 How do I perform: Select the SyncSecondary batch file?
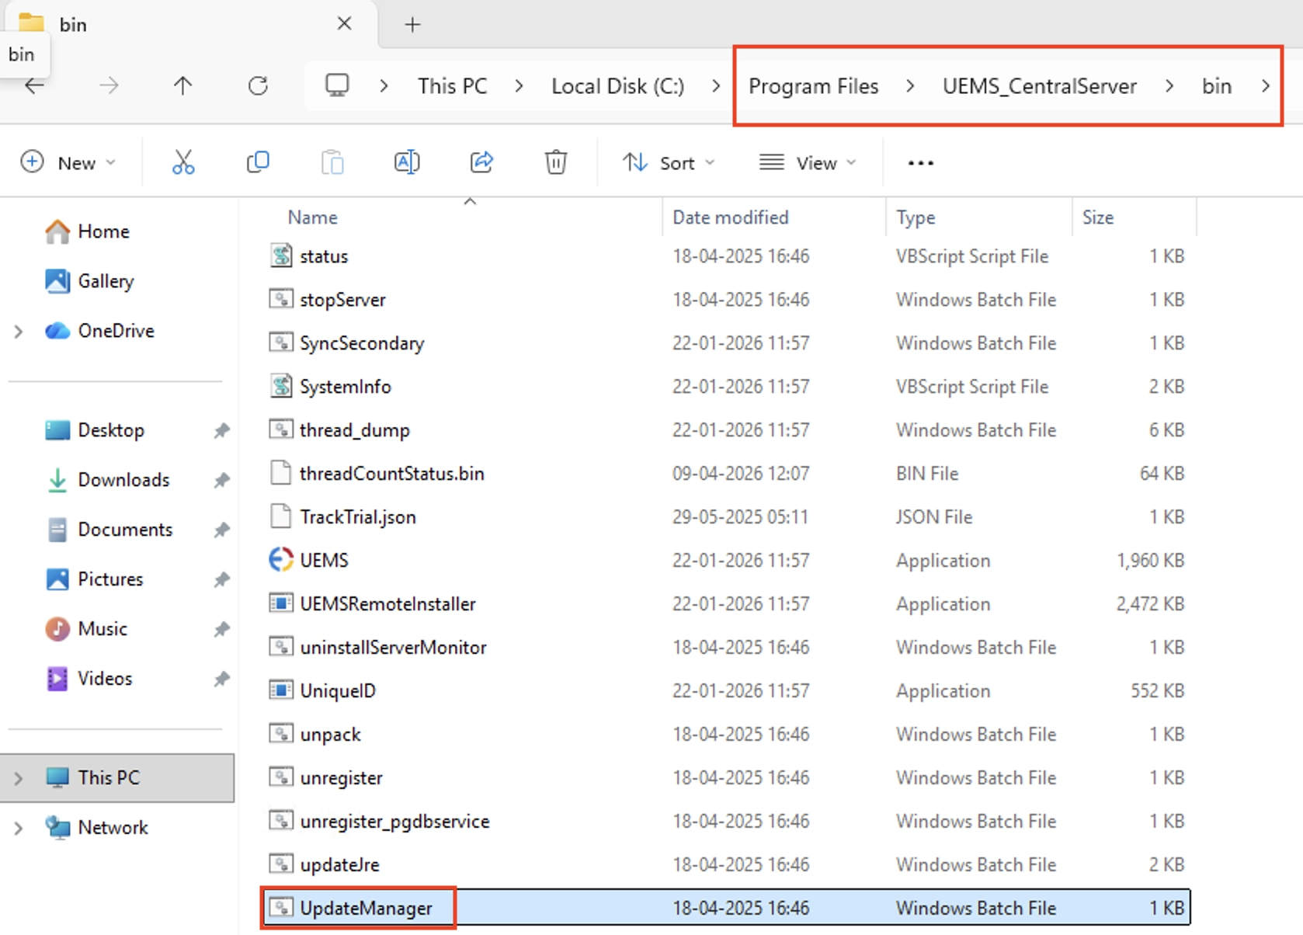coord(726,343)
